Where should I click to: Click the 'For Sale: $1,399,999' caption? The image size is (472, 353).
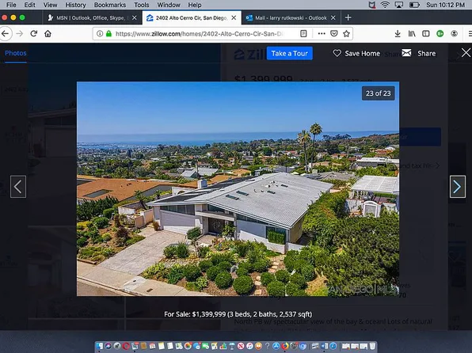(238, 314)
